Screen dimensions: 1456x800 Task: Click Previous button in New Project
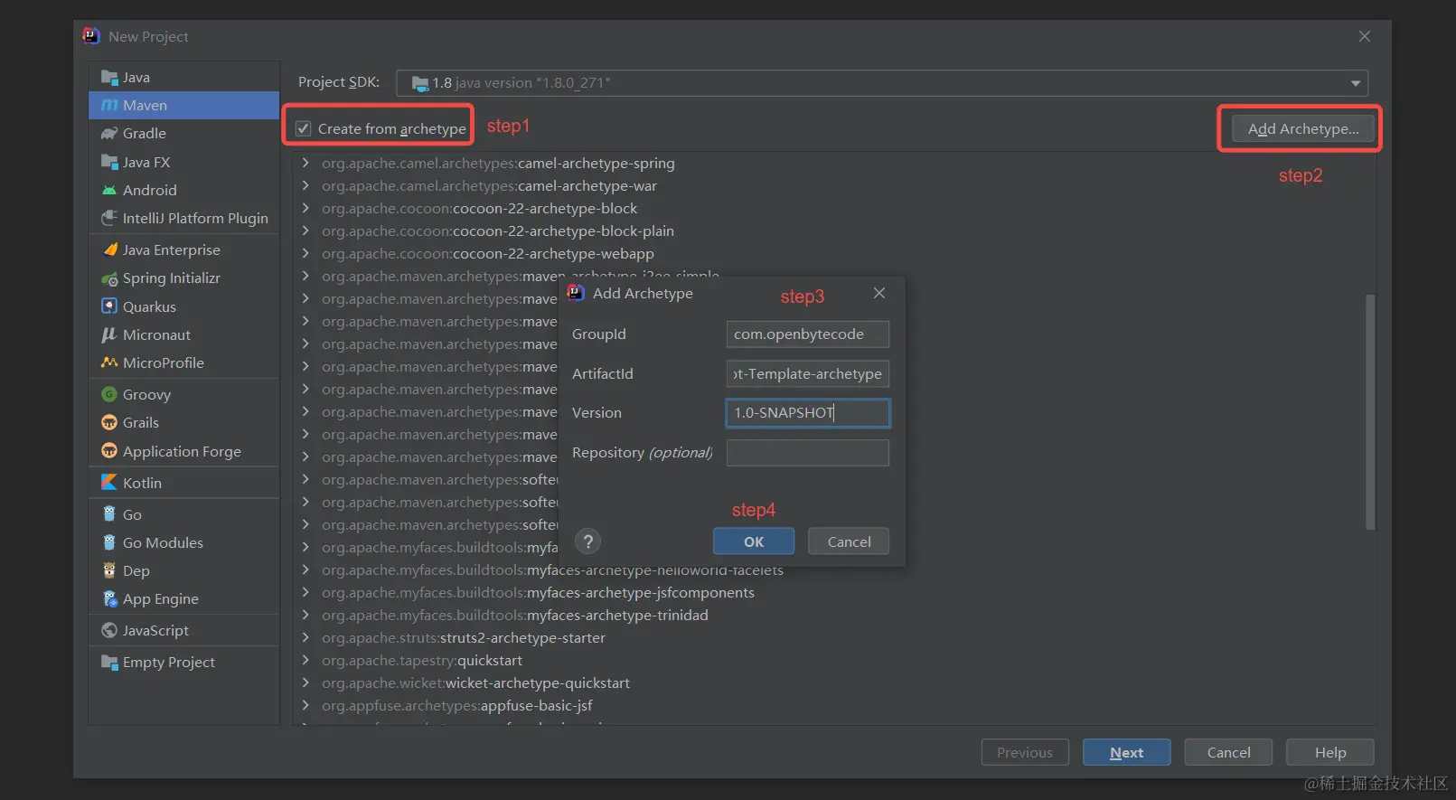click(1025, 752)
